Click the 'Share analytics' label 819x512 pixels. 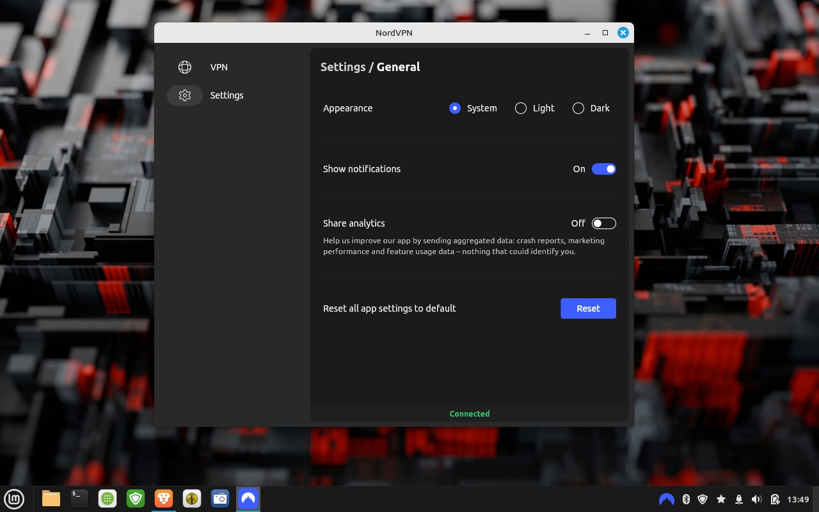354,223
